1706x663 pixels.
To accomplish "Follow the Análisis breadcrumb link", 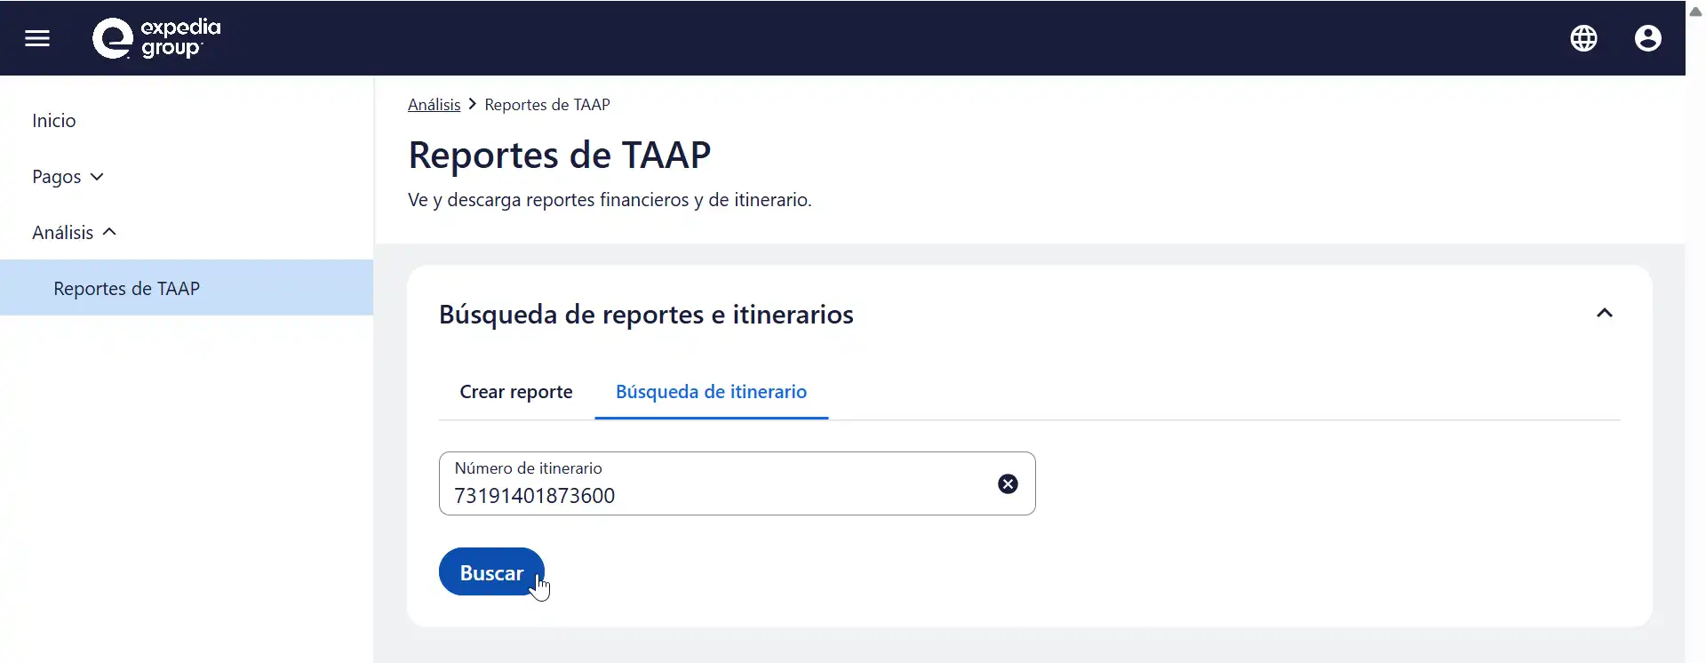I will coord(434,105).
